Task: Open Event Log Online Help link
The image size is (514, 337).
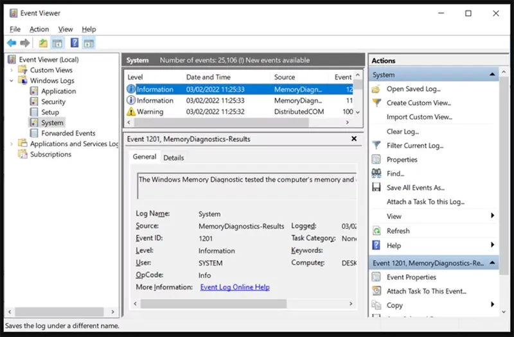Action: 235,287
